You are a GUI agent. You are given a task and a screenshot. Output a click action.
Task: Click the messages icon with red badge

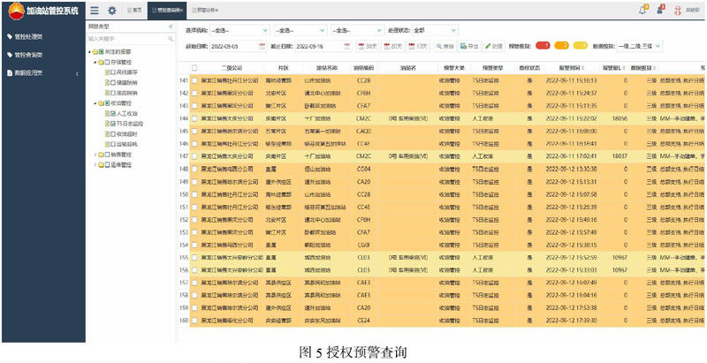click(x=661, y=11)
